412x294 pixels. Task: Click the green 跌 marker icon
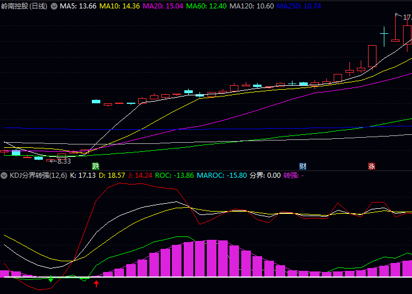click(x=96, y=166)
